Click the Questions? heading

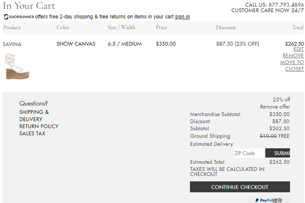33,103
